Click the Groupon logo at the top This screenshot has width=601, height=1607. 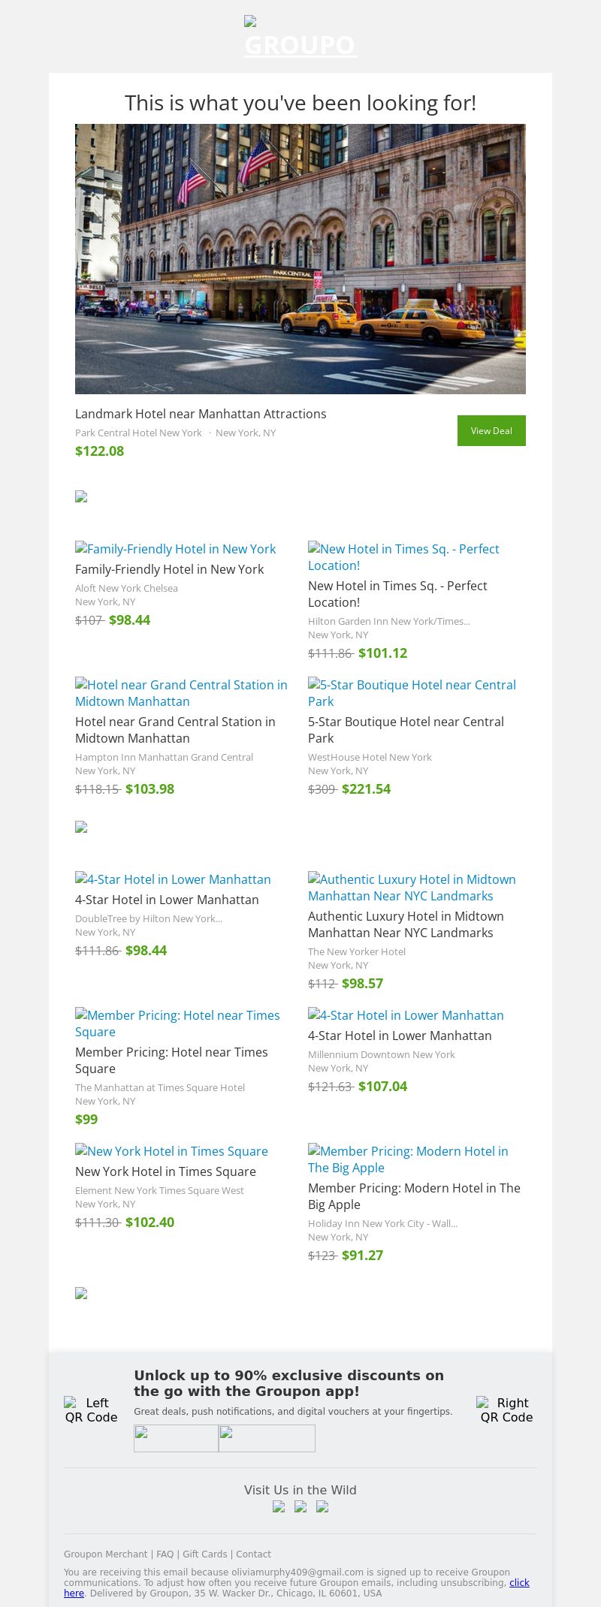[x=300, y=39]
